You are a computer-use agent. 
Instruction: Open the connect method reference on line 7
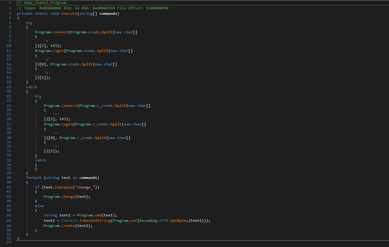60,32
